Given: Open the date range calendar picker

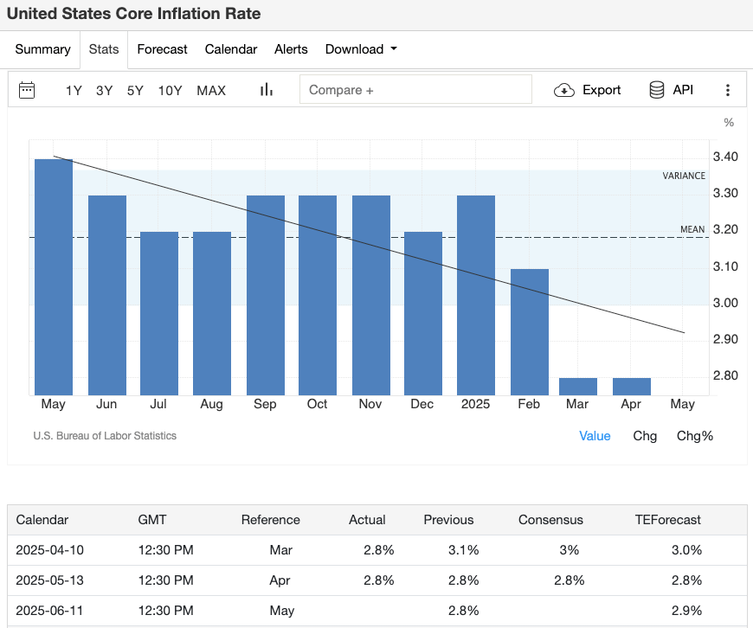Looking at the screenshot, I should (26, 90).
